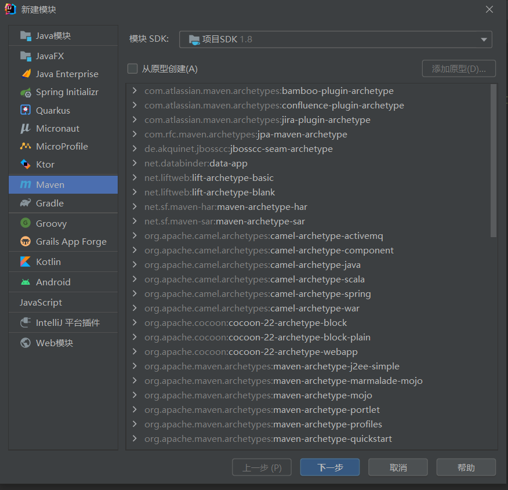Screen dimensions: 508x490
Task: Click the Gradle elephant icon
Action: click(26, 203)
